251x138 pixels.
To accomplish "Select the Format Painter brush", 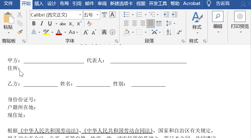I will pyautogui.click(x=20, y=32).
